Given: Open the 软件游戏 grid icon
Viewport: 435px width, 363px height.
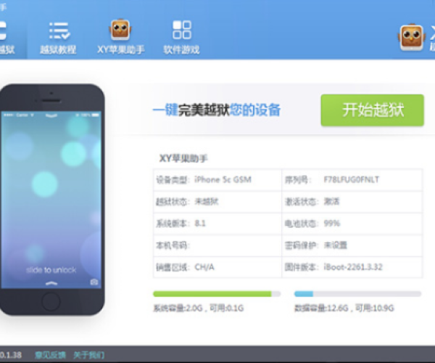Looking at the screenshot, I should pos(182,30).
